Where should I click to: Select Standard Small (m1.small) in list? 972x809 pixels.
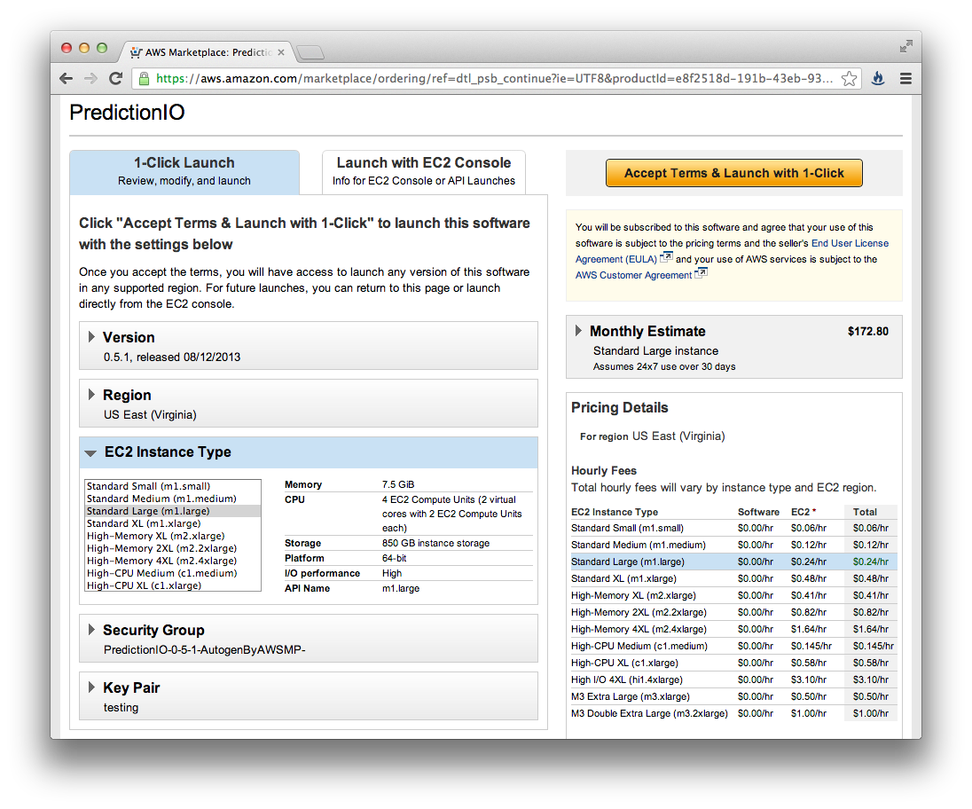pyautogui.click(x=172, y=486)
